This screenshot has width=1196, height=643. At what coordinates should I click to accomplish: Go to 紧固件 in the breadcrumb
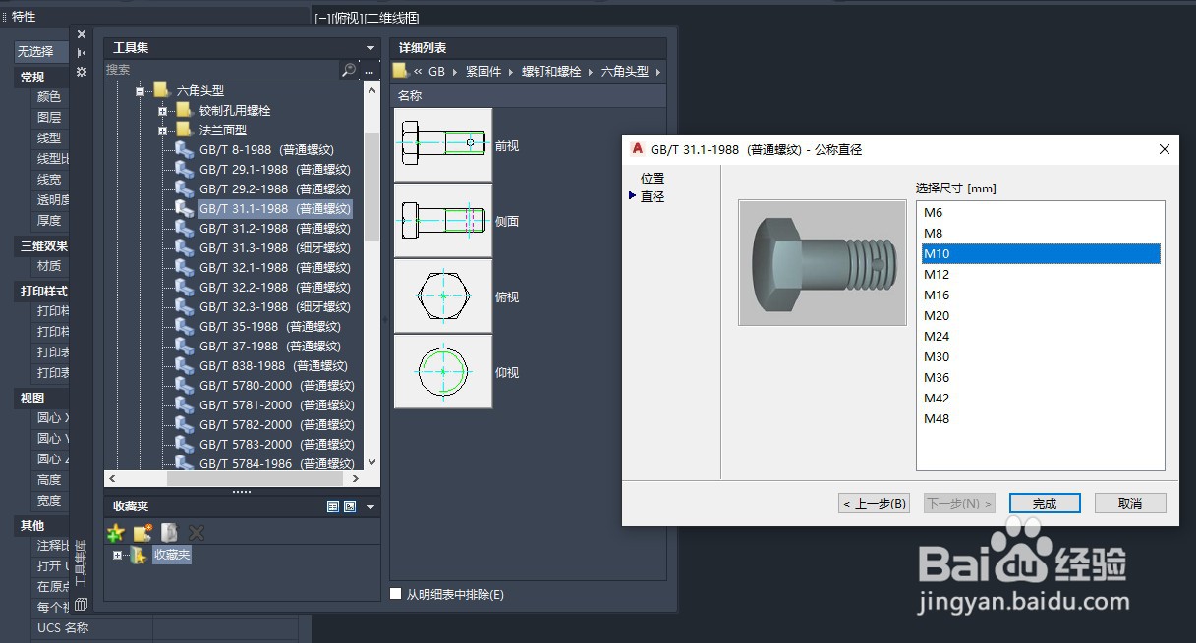tap(484, 72)
